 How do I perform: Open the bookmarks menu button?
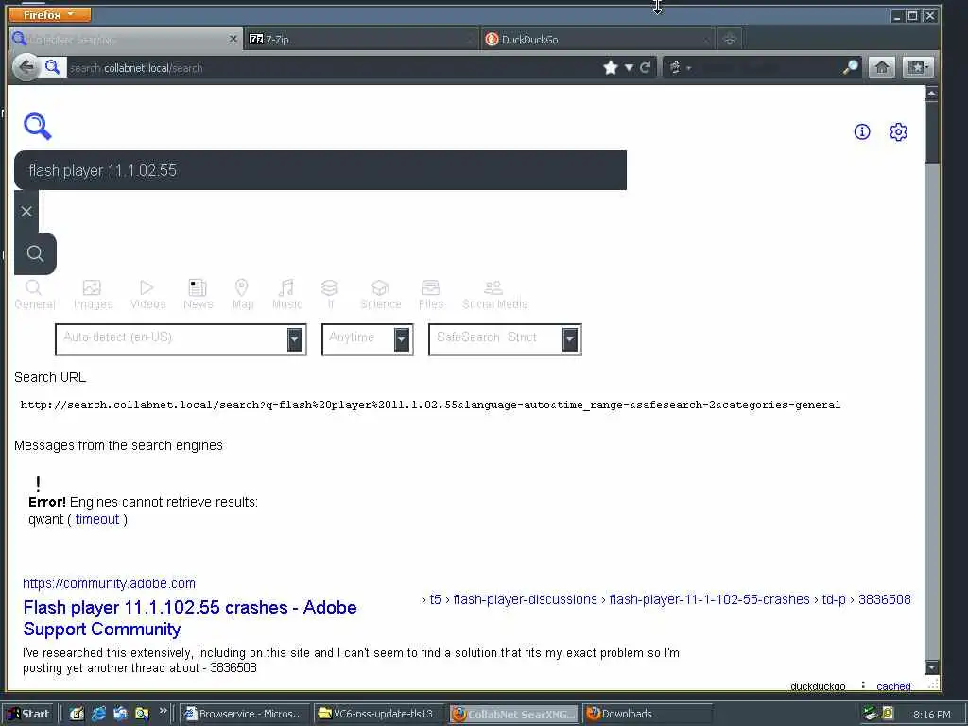point(918,68)
